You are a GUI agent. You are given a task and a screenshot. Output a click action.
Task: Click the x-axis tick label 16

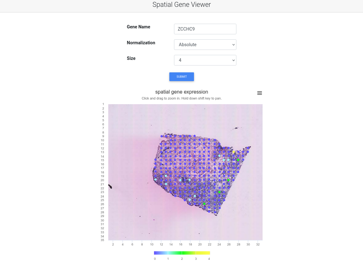pos(181,245)
